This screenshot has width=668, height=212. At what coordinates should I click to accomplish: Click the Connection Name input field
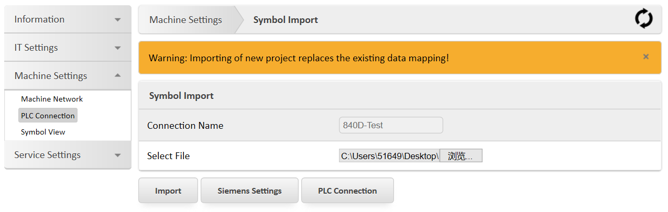pos(391,125)
